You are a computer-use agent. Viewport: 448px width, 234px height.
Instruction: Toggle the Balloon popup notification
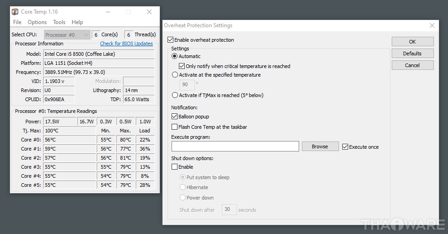coord(175,117)
